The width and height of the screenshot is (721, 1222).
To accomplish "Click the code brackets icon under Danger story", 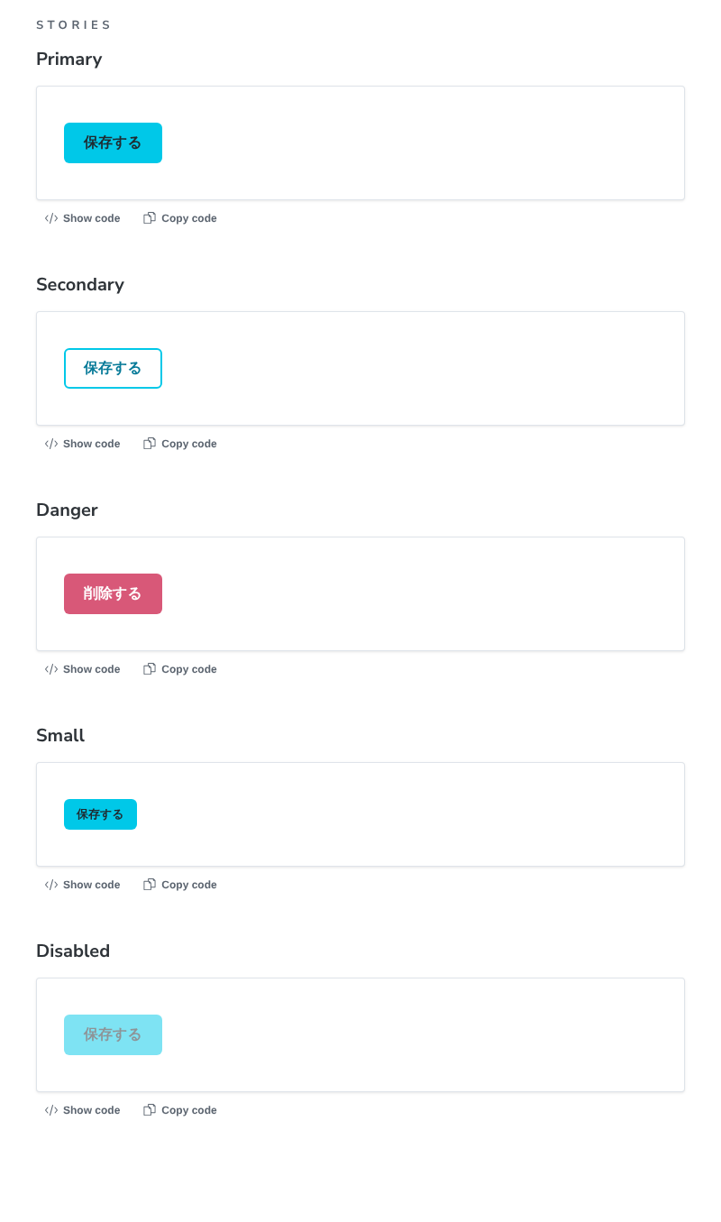I will click(51, 669).
